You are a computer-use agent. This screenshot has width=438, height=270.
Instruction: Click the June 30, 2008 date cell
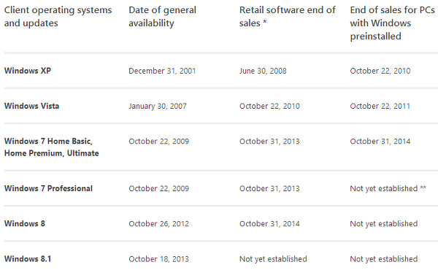tap(263, 71)
